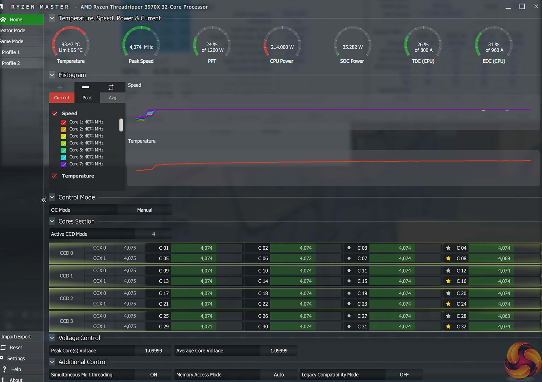Click the histogram plus zoom-in icon
The image size is (542, 382).
(60, 87)
